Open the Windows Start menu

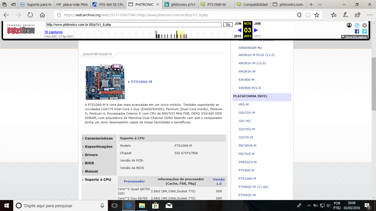tap(7, 206)
